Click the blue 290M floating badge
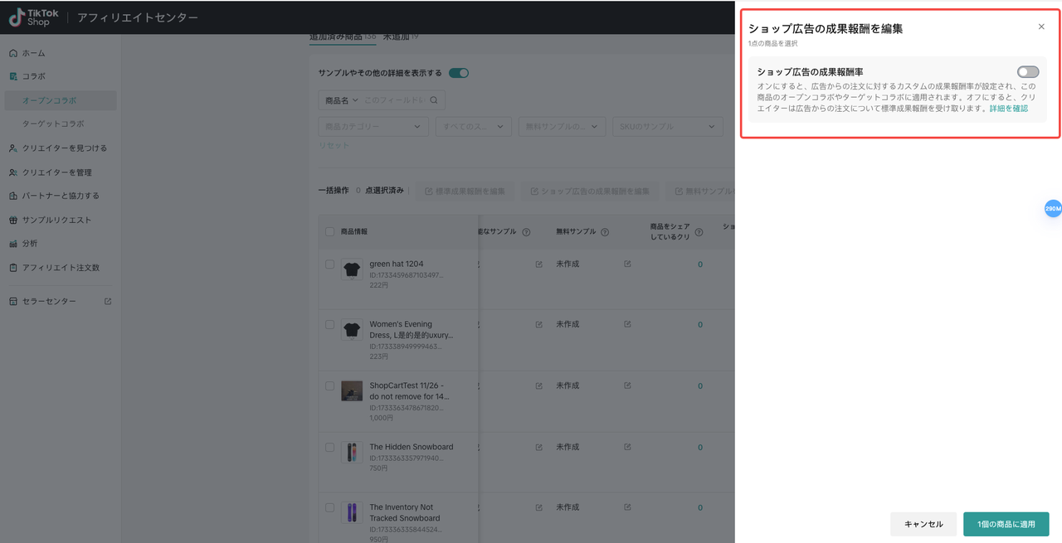The height and width of the screenshot is (543, 1062). pos(1052,209)
